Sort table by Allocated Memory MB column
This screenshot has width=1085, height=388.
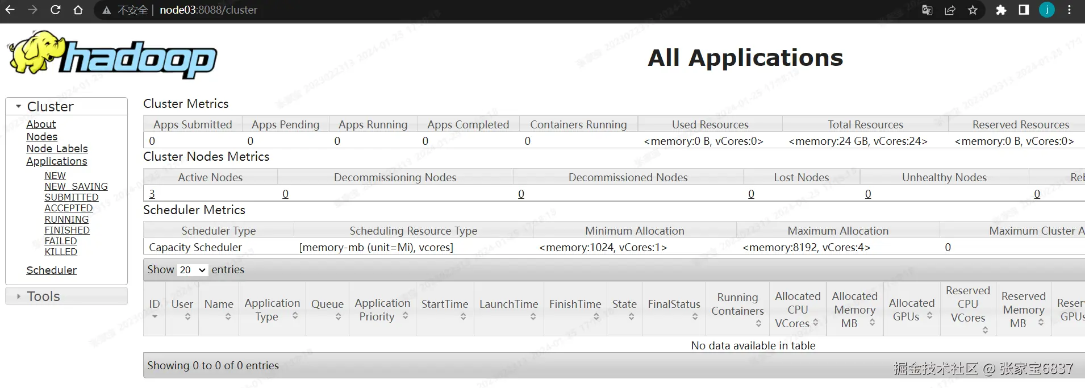854,308
